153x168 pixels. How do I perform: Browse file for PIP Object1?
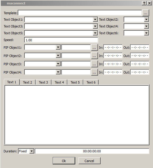click(94, 48)
